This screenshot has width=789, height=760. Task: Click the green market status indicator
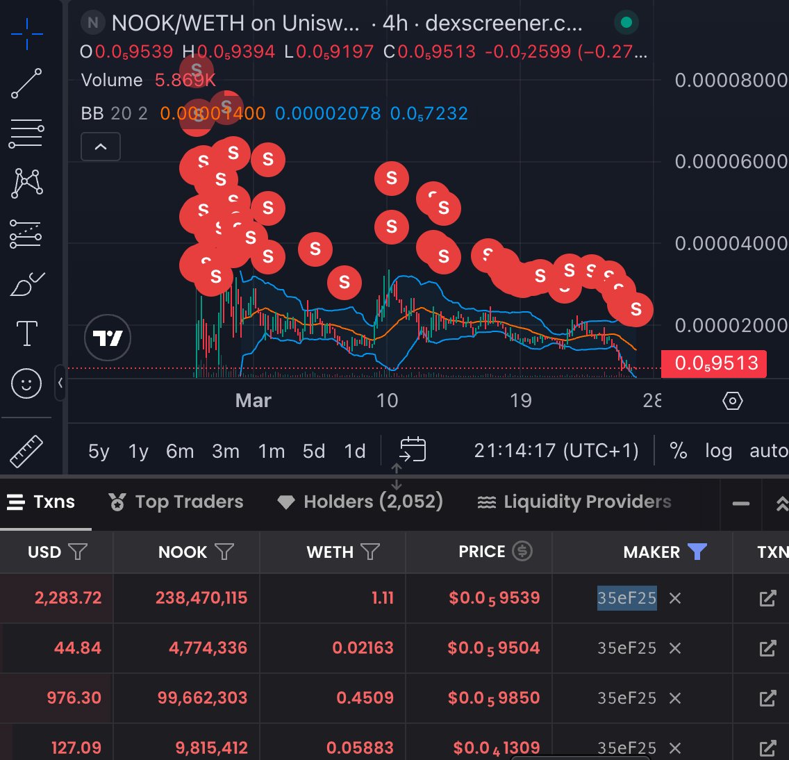[x=626, y=23]
